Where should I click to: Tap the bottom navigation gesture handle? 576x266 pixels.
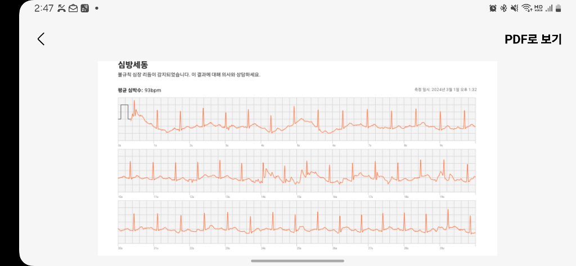(297, 261)
